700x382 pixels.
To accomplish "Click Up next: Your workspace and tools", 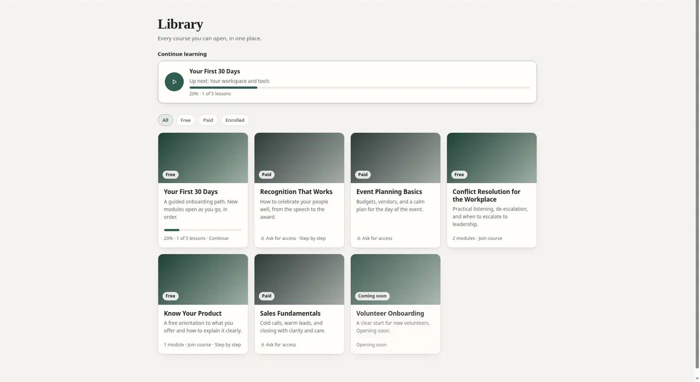I will pos(229,81).
